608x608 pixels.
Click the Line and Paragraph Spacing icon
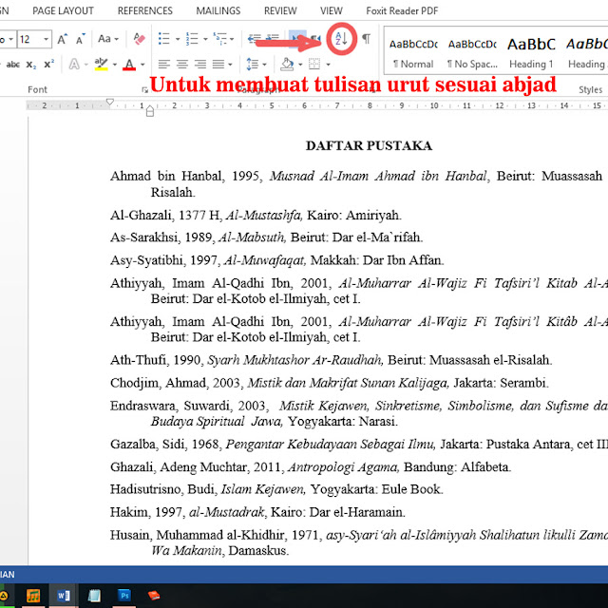[x=253, y=64]
